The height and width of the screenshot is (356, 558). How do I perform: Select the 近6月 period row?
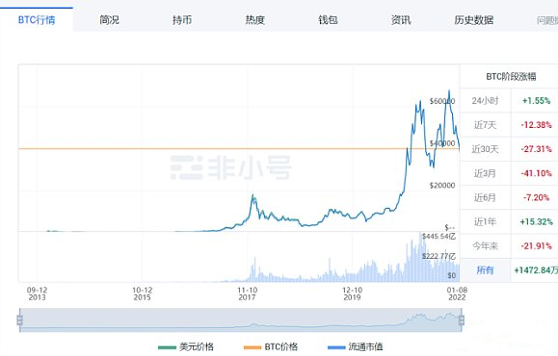point(509,197)
